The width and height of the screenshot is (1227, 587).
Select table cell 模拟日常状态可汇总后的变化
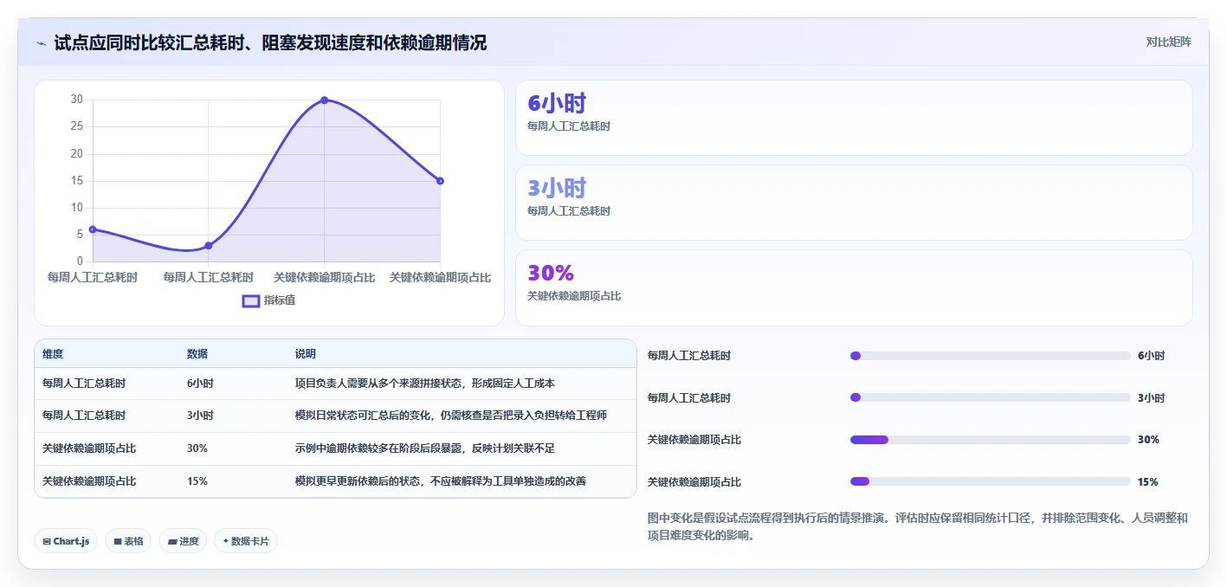pos(451,416)
